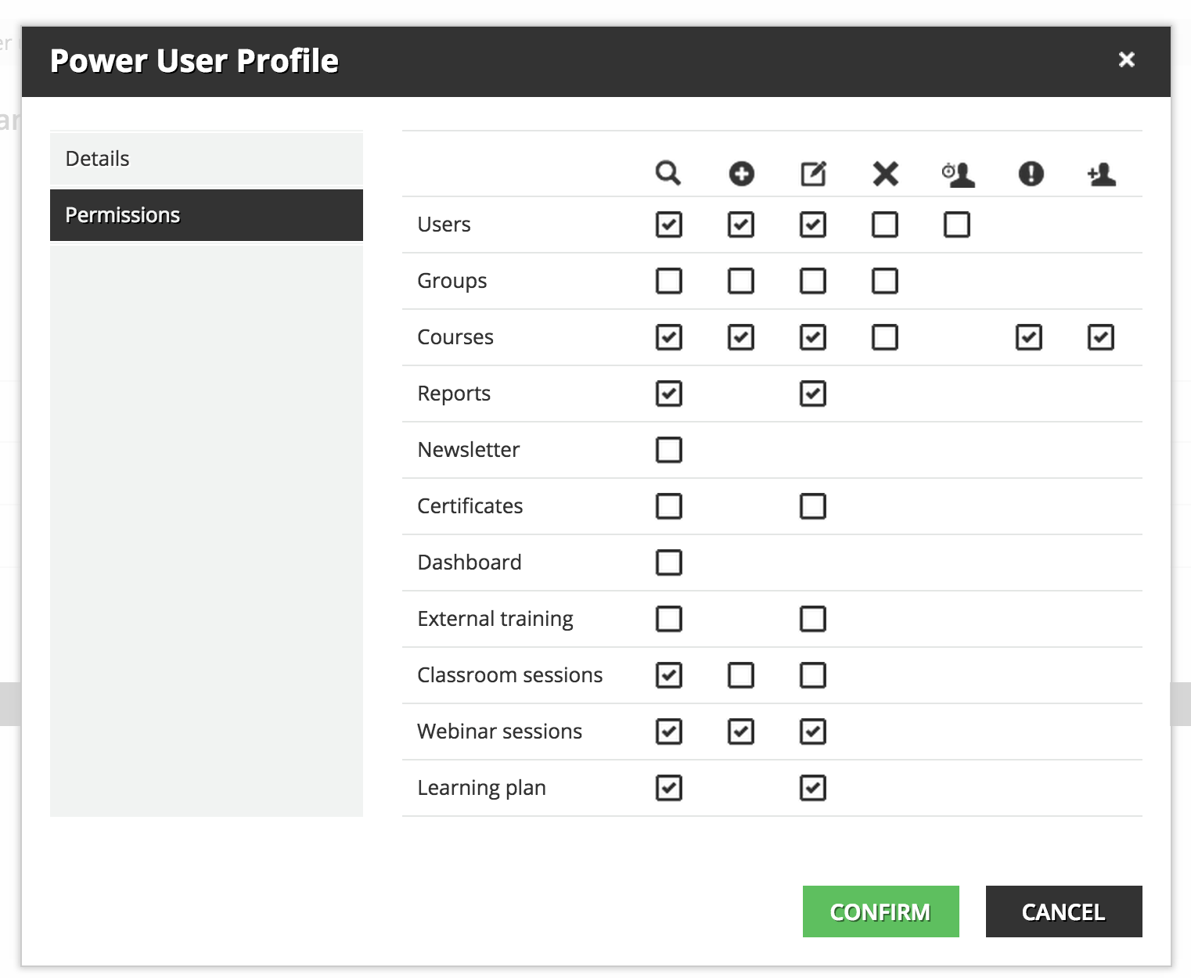Screen dimensions: 1191x978
Task: Uncheck Learning plan view permission
Action: [x=669, y=788]
